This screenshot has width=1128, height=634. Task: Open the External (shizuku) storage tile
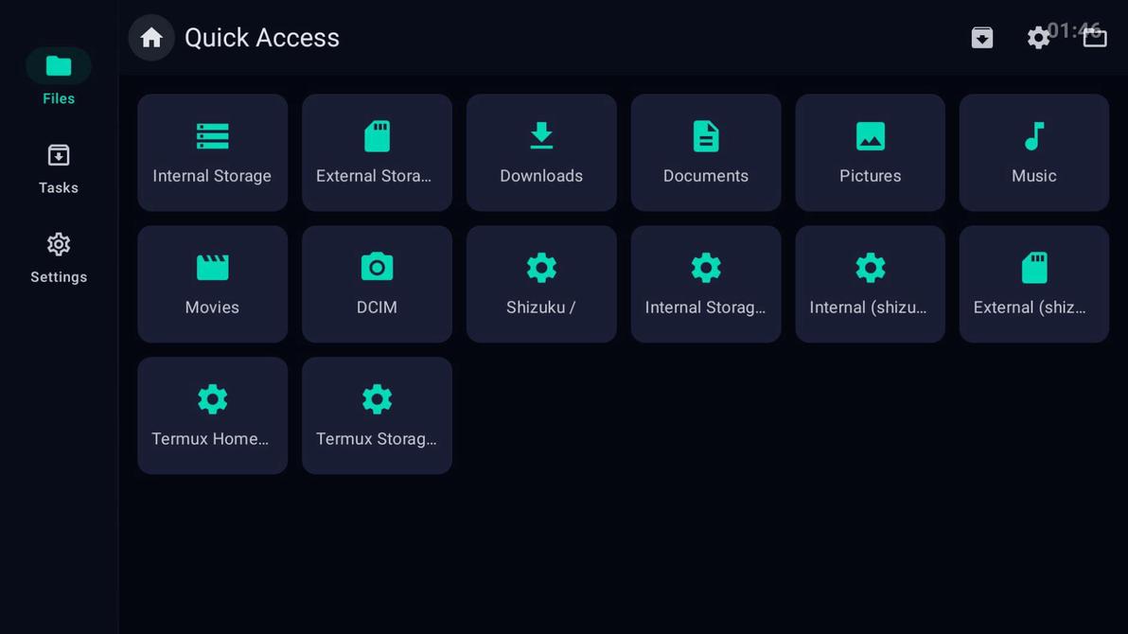(x=1033, y=284)
